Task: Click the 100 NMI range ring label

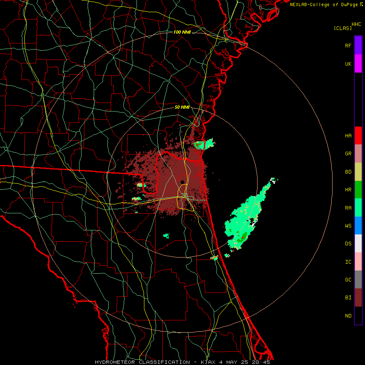Action: [182, 32]
